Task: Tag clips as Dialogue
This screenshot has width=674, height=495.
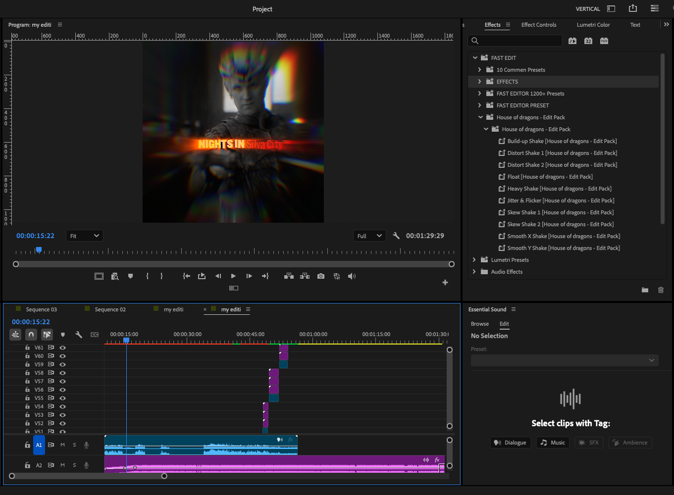Action: (x=511, y=443)
